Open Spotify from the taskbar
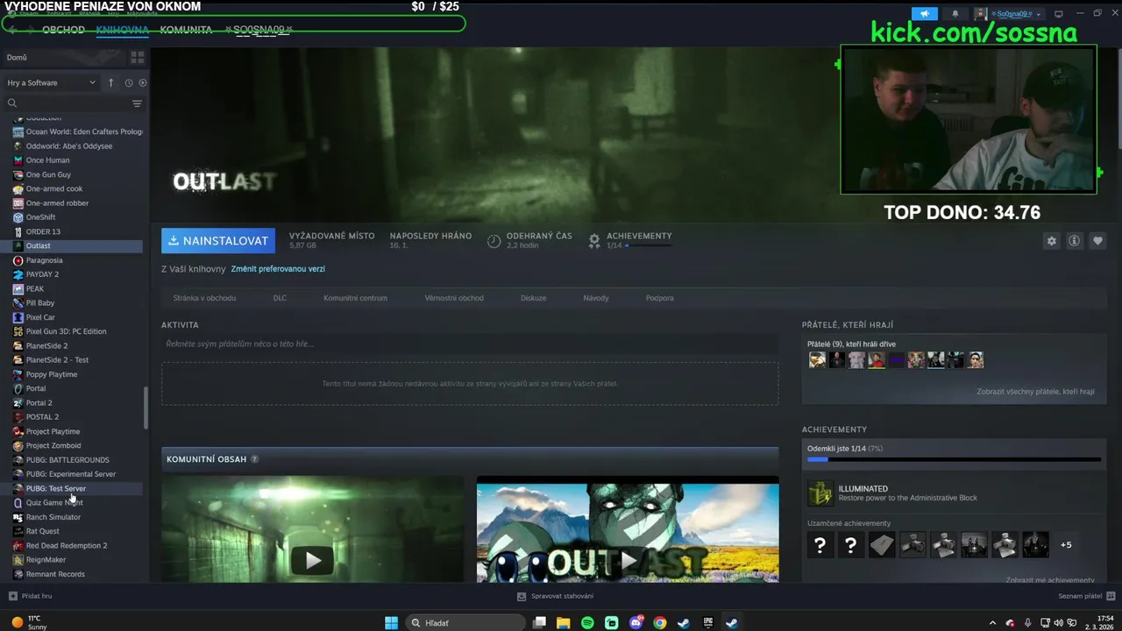The height and width of the screenshot is (631, 1122). coord(587,623)
